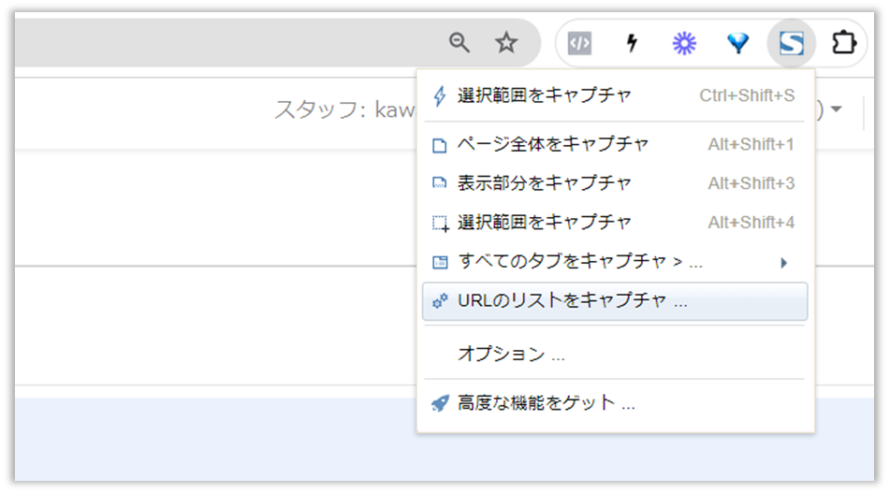Expand the submenu arrow for all tabs capture

click(x=784, y=263)
